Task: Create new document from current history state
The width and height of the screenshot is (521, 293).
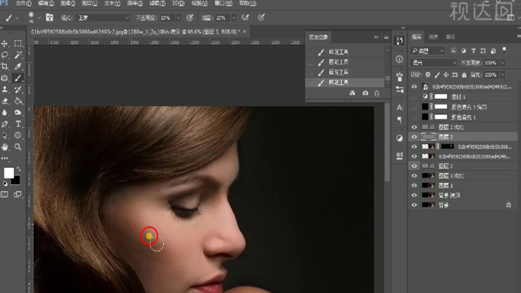Action: [352, 93]
